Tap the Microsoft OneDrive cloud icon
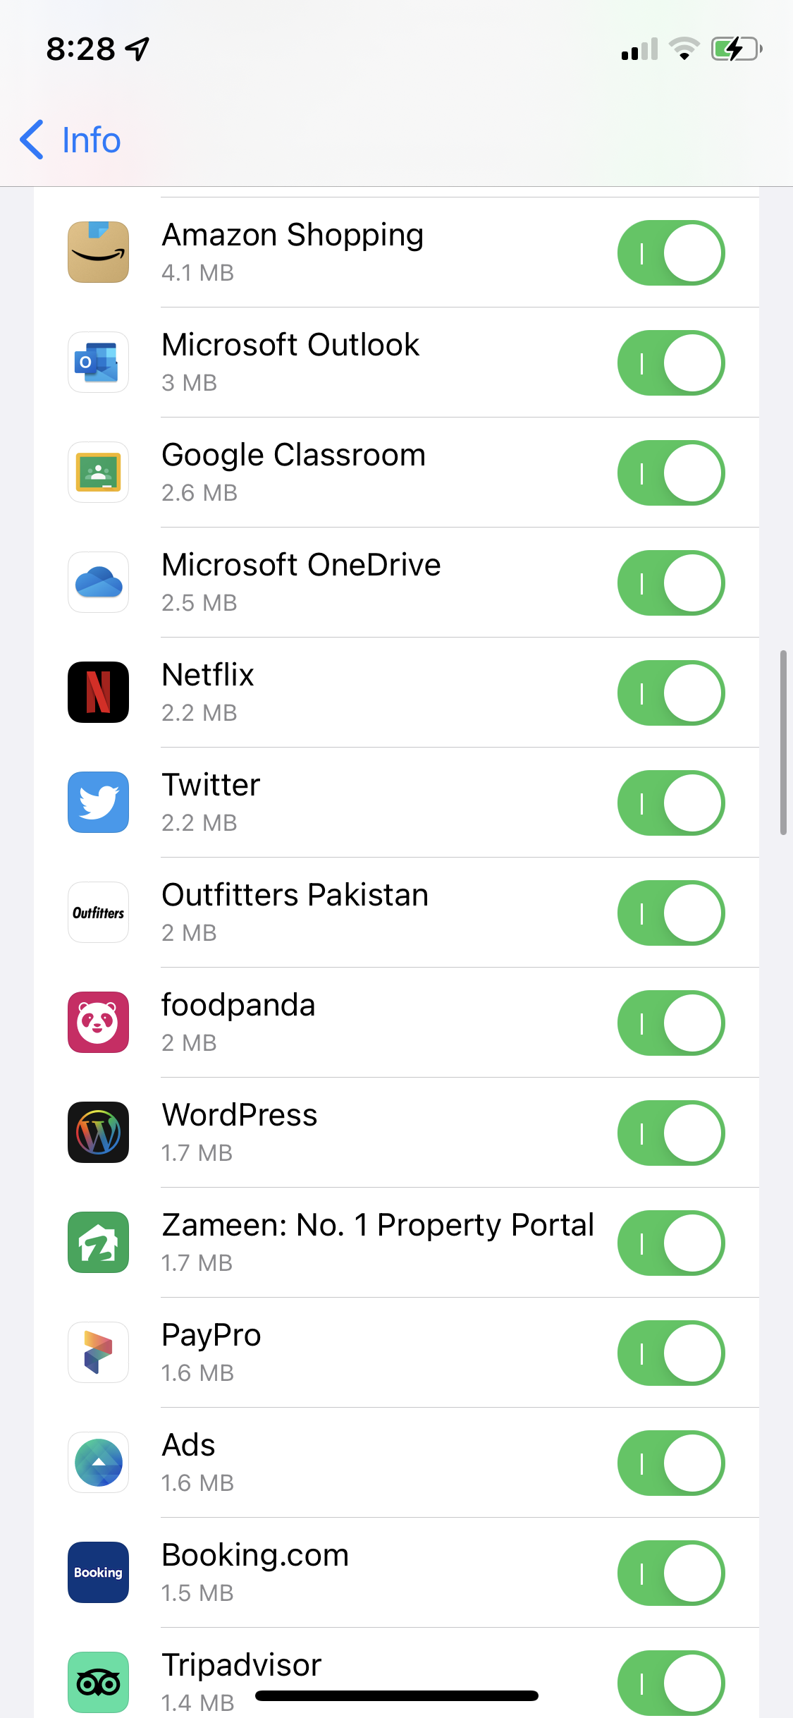The width and height of the screenshot is (793, 1718). point(98,583)
